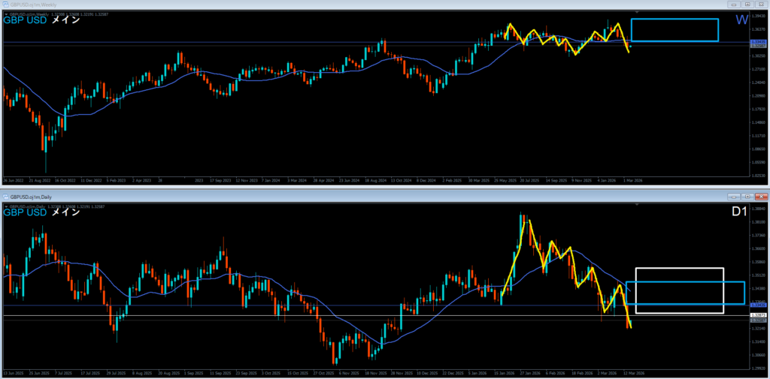Click the W timeframe label
This screenshot has height=379, width=770.
(741, 20)
